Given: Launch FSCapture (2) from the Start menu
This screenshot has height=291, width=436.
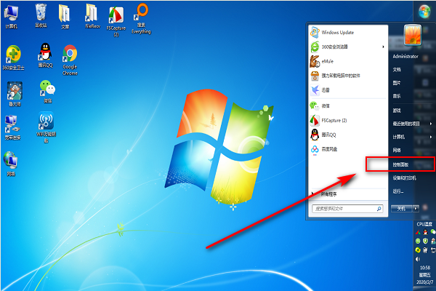Looking at the screenshot, I should [348, 120].
